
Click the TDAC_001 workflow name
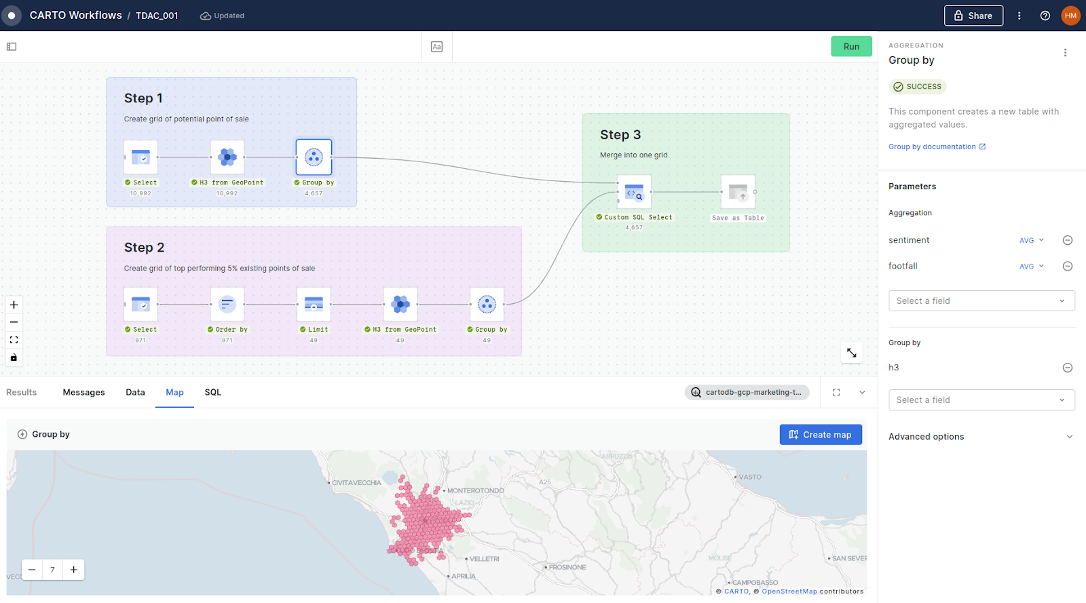coord(157,16)
